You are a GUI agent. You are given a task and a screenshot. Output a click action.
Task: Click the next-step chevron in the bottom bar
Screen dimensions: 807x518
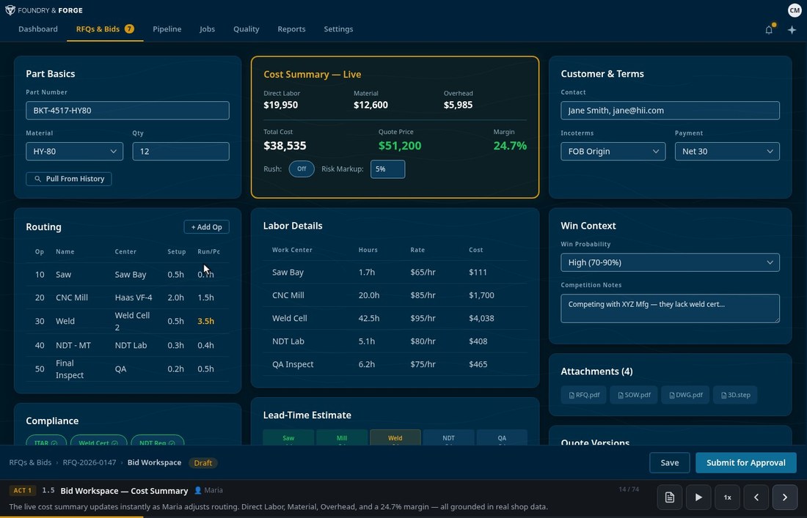point(784,497)
